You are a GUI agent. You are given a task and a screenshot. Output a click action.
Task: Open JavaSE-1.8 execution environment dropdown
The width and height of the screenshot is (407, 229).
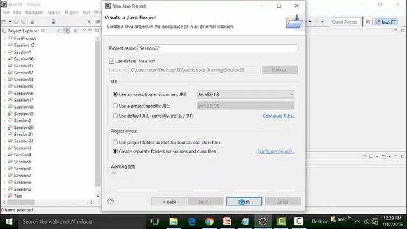pyautogui.click(x=246, y=94)
